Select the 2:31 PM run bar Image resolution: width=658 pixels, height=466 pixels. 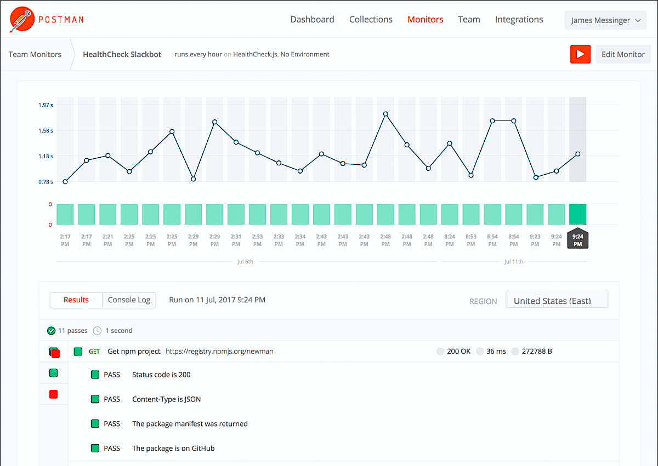click(x=236, y=214)
